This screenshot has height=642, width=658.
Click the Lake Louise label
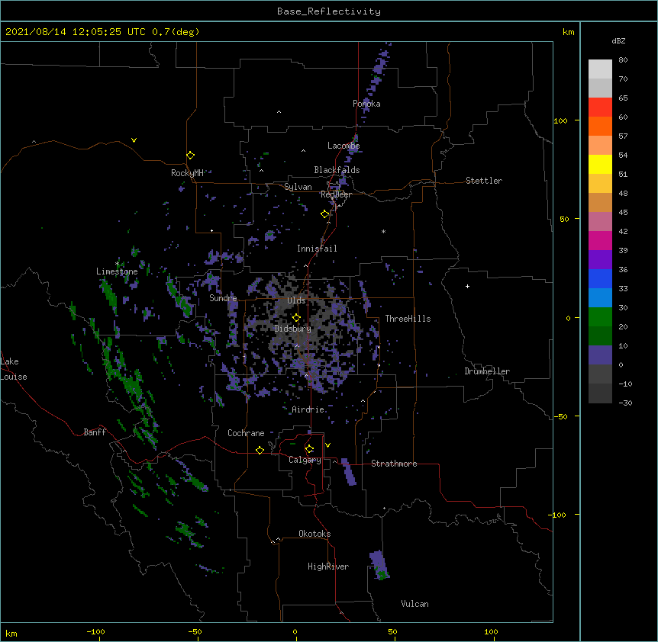(14, 369)
